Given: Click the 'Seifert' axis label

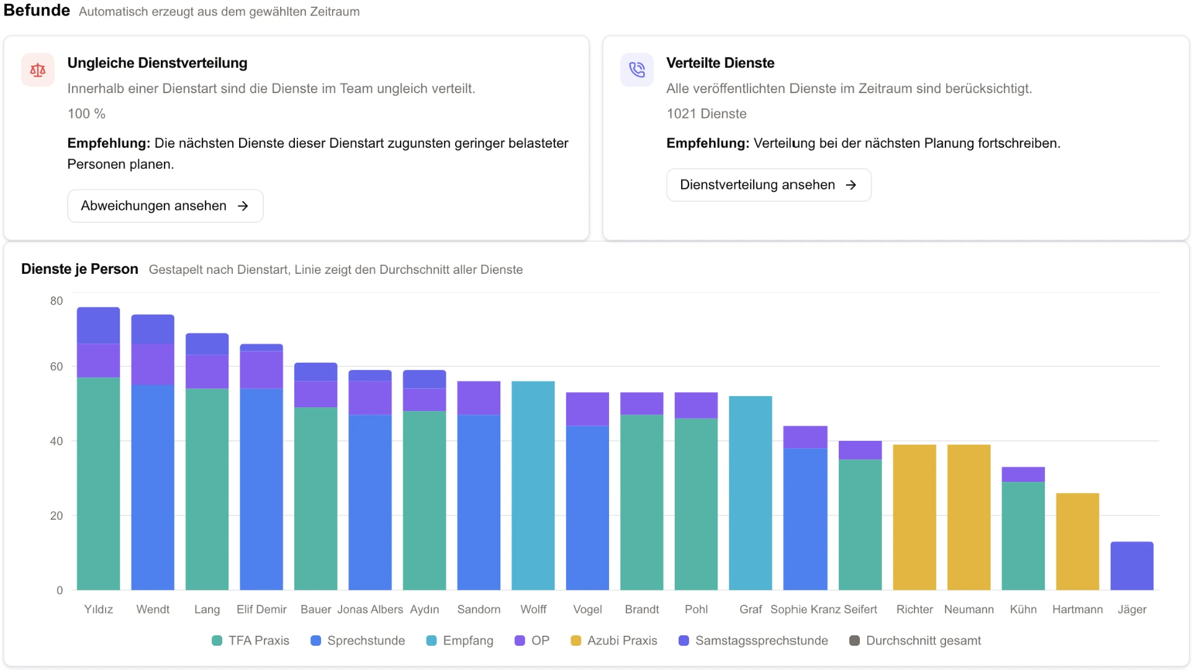Looking at the screenshot, I should pos(860,610).
